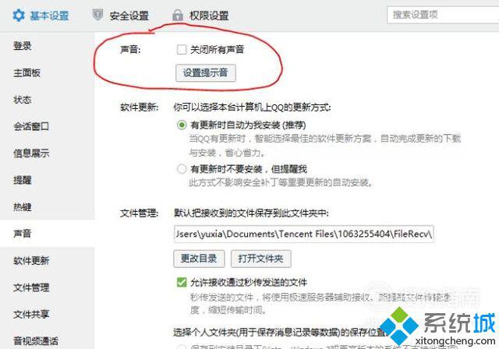Select 音视频通话 in the sidebar
This screenshot has height=349, width=499.
click(36, 340)
